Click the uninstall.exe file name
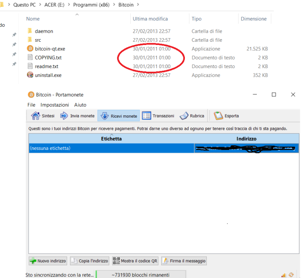The width and height of the screenshot is (301, 278). pos(48,75)
